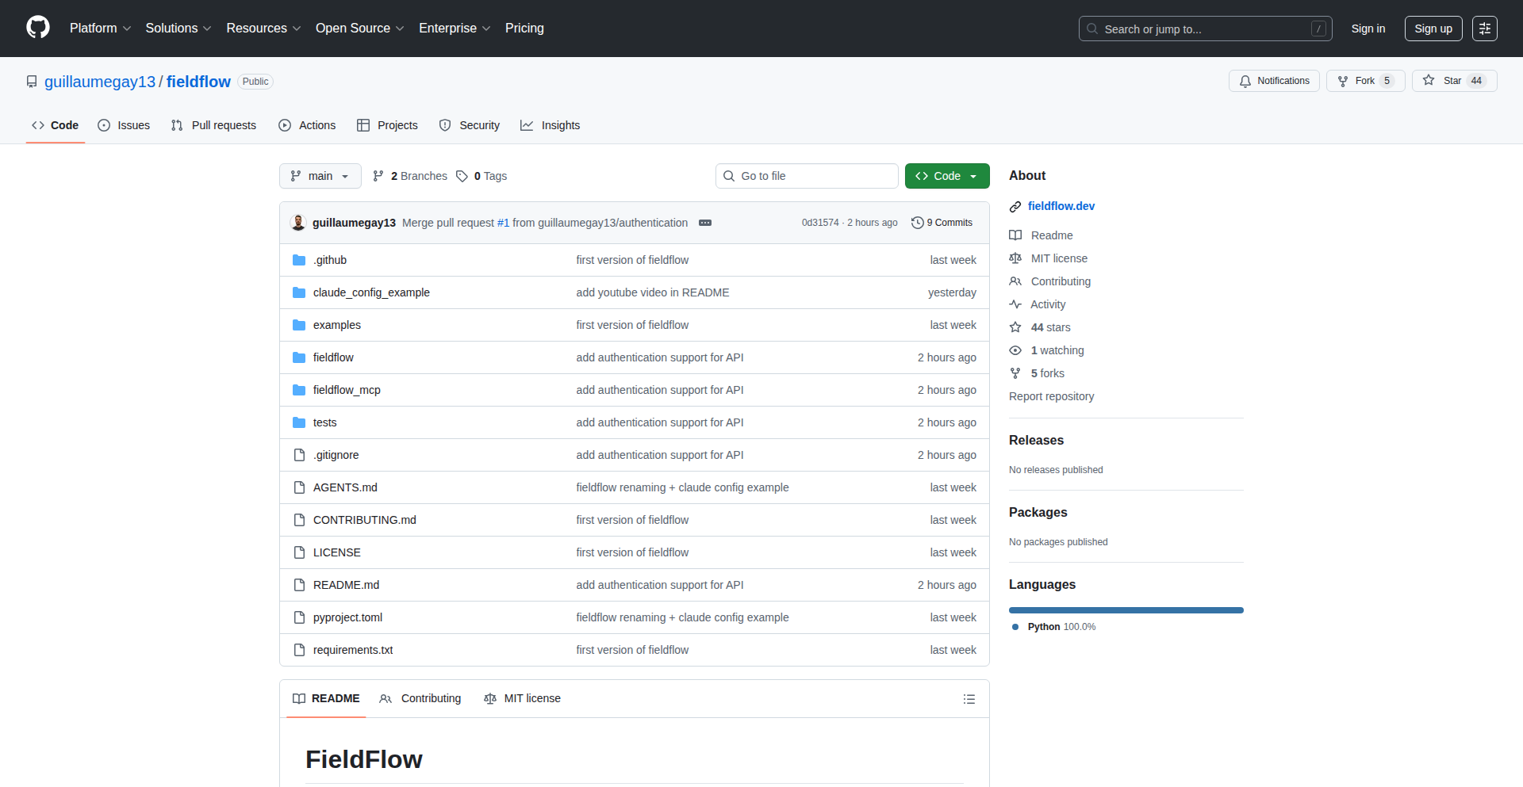Open the README outline menu icon
The height and width of the screenshot is (787, 1523).
pyautogui.click(x=969, y=699)
